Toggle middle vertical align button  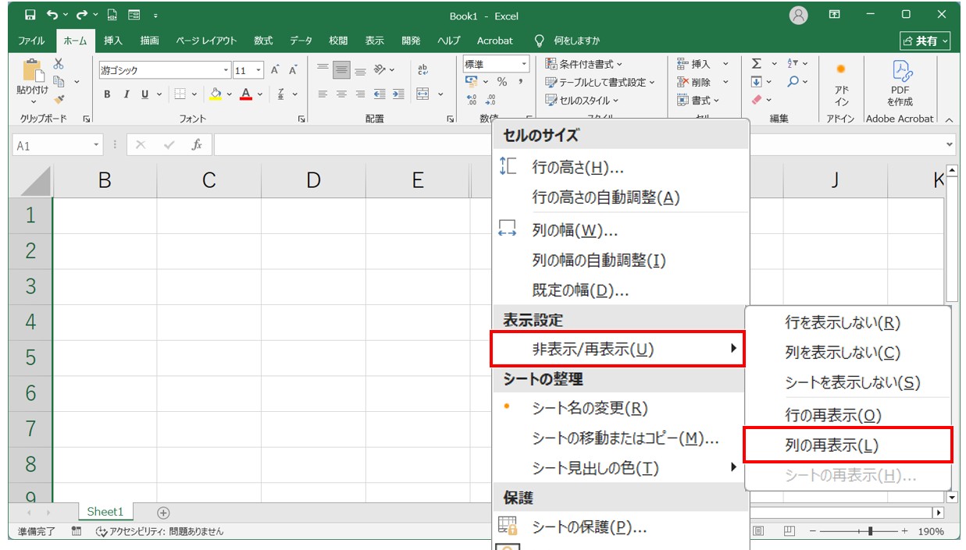(341, 70)
